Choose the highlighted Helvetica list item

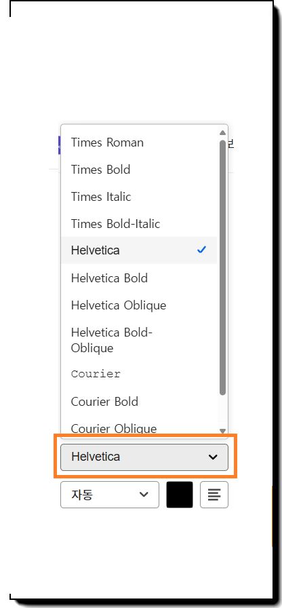pyautogui.click(x=139, y=250)
